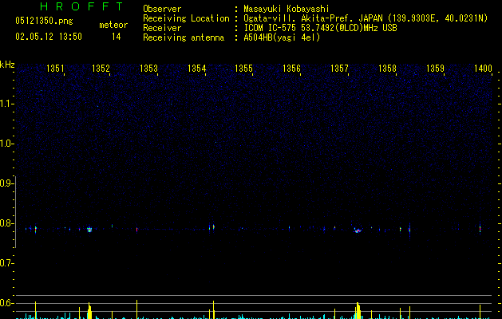Click the 'meteor' count label
The image size is (502, 319).
pyautogui.click(x=113, y=25)
